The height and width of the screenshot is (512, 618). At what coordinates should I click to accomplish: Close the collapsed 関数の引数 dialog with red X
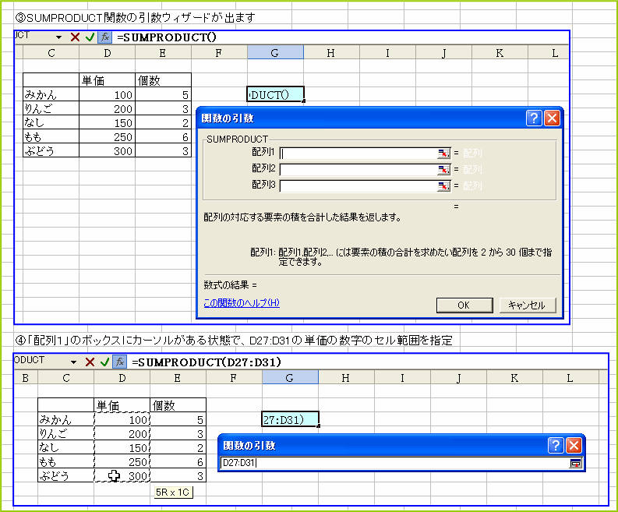pyautogui.click(x=574, y=446)
